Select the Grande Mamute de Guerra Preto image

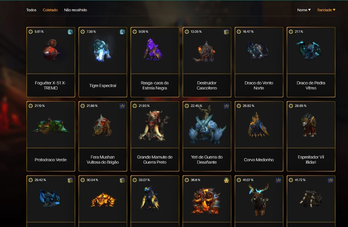tap(155, 125)
